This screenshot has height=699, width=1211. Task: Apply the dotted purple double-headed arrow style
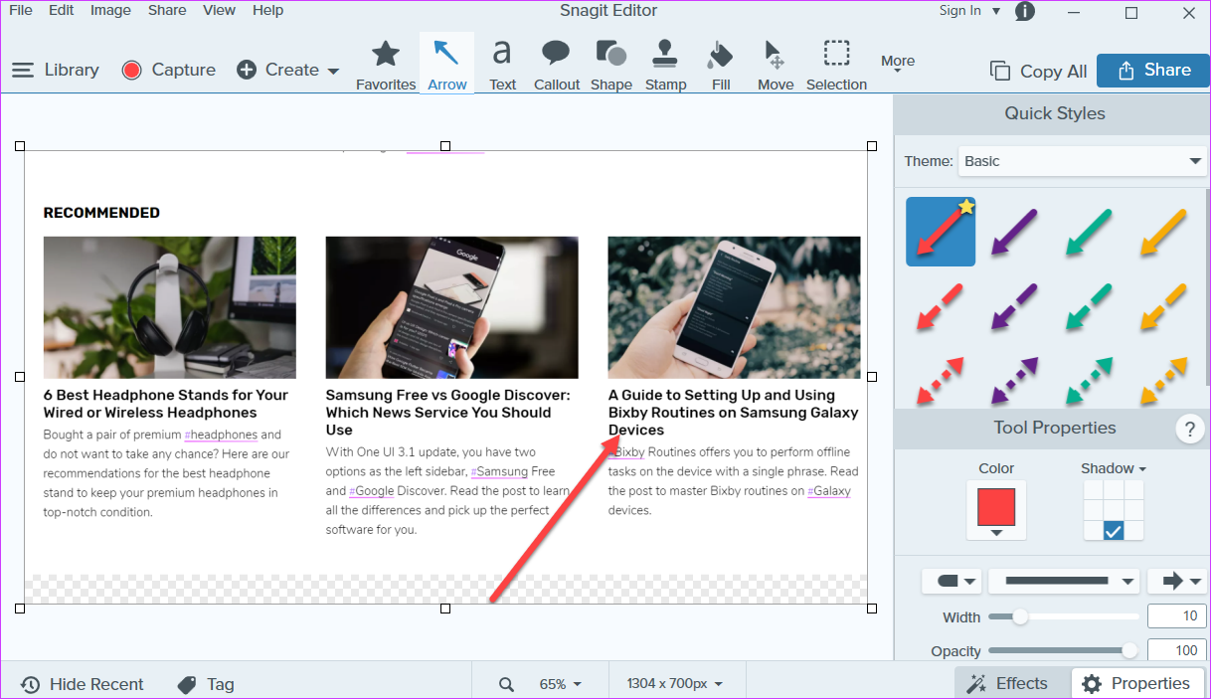point(1015,382)
